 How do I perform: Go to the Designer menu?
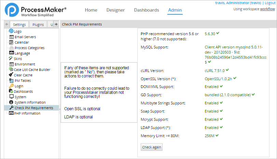[115, 10]
